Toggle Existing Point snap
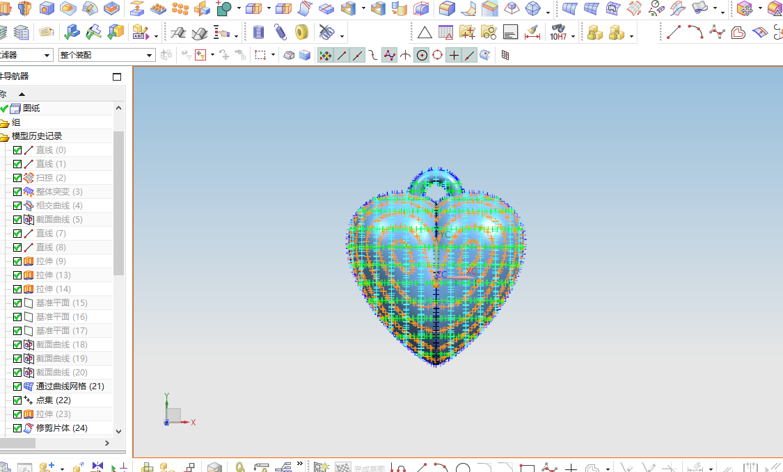 click(x=453, y=56)
